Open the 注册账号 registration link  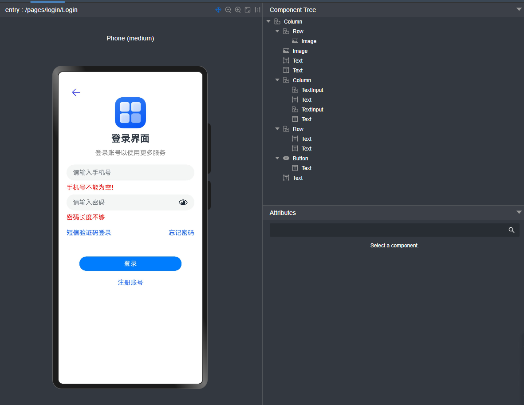[130, 282]
